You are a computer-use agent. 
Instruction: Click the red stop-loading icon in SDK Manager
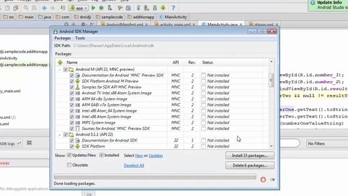tap(263, 180)
